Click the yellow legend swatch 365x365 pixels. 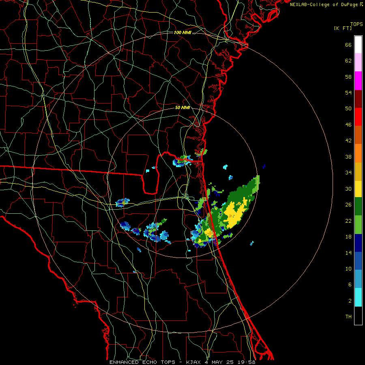tap(358, 189)
